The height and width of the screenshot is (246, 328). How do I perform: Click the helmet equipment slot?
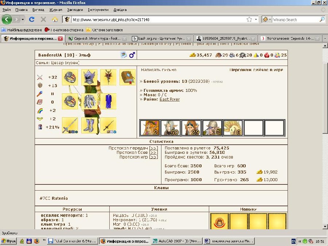click(x=89, y=77)
